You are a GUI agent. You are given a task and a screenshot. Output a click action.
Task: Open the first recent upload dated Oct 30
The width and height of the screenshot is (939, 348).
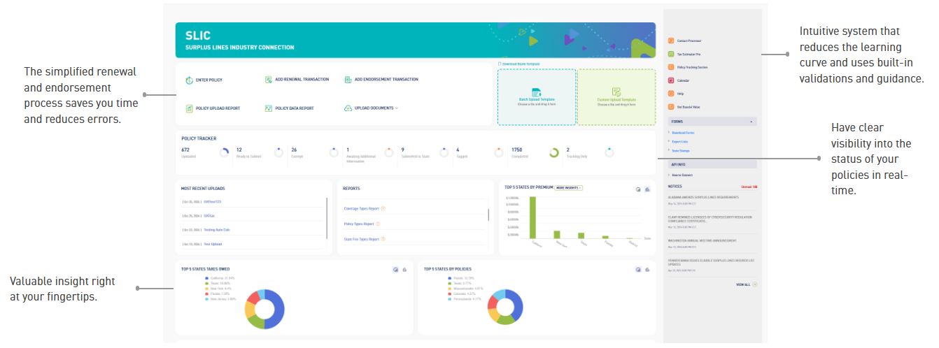(x=212, y=201)
